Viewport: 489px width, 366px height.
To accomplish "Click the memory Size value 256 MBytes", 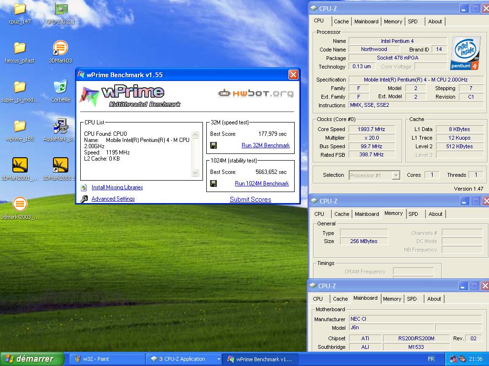I will point(363,241).
